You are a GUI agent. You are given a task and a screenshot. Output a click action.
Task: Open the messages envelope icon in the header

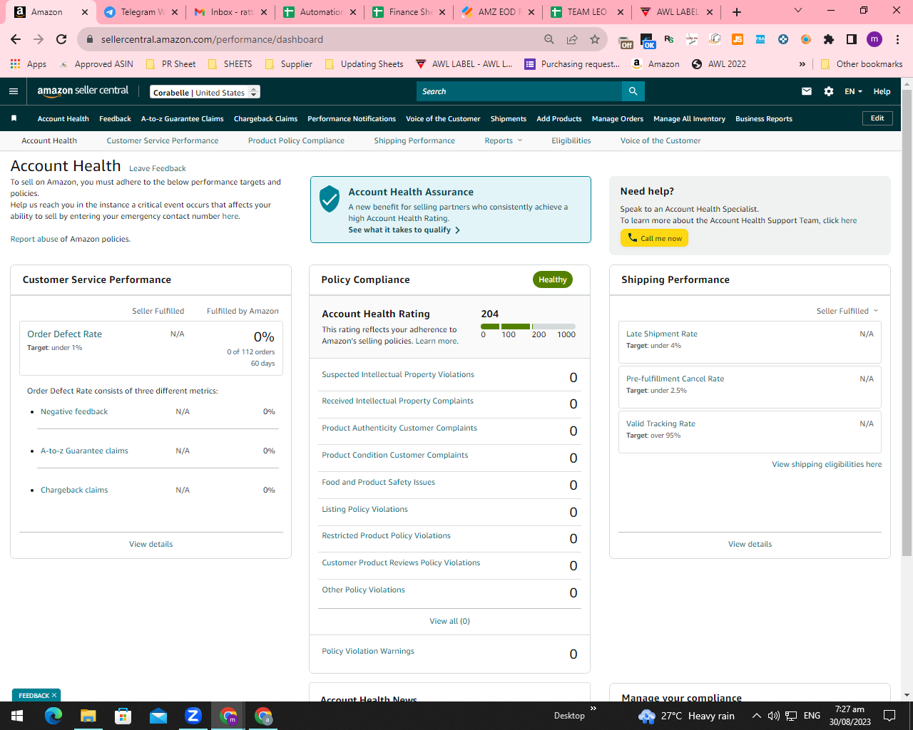tap(807, 91)
